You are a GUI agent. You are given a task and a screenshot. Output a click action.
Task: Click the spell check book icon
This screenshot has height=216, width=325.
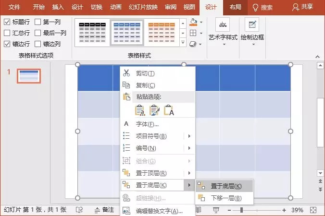point(79,210)
